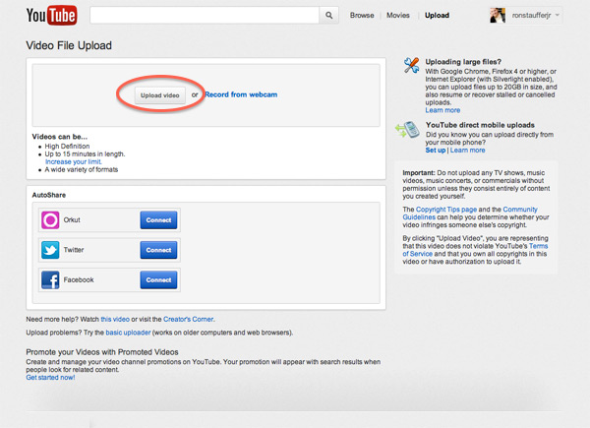Open the Browse menu item

pyautogui.click(x=362, y=16)
